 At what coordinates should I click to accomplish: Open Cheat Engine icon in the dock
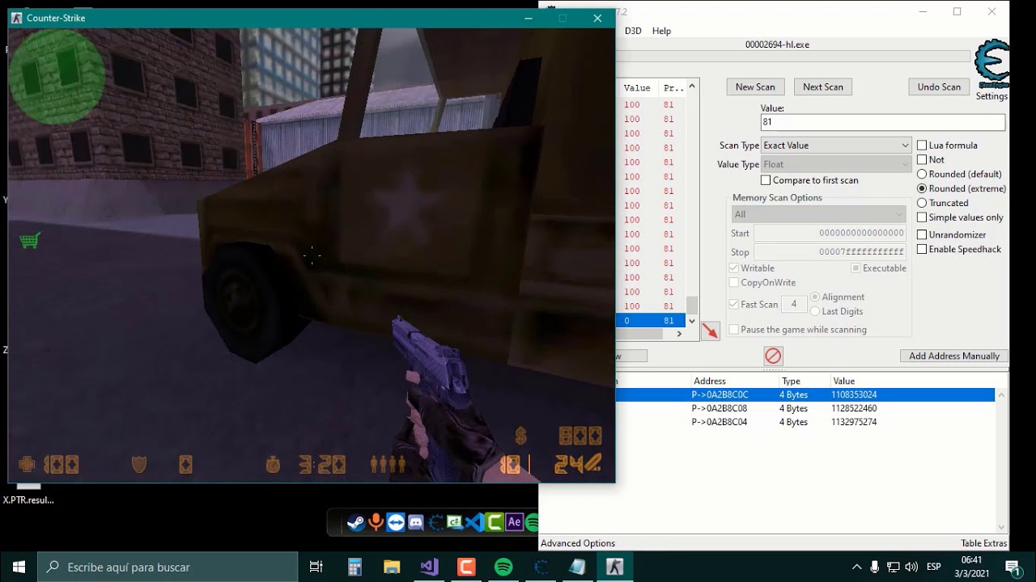436,522
